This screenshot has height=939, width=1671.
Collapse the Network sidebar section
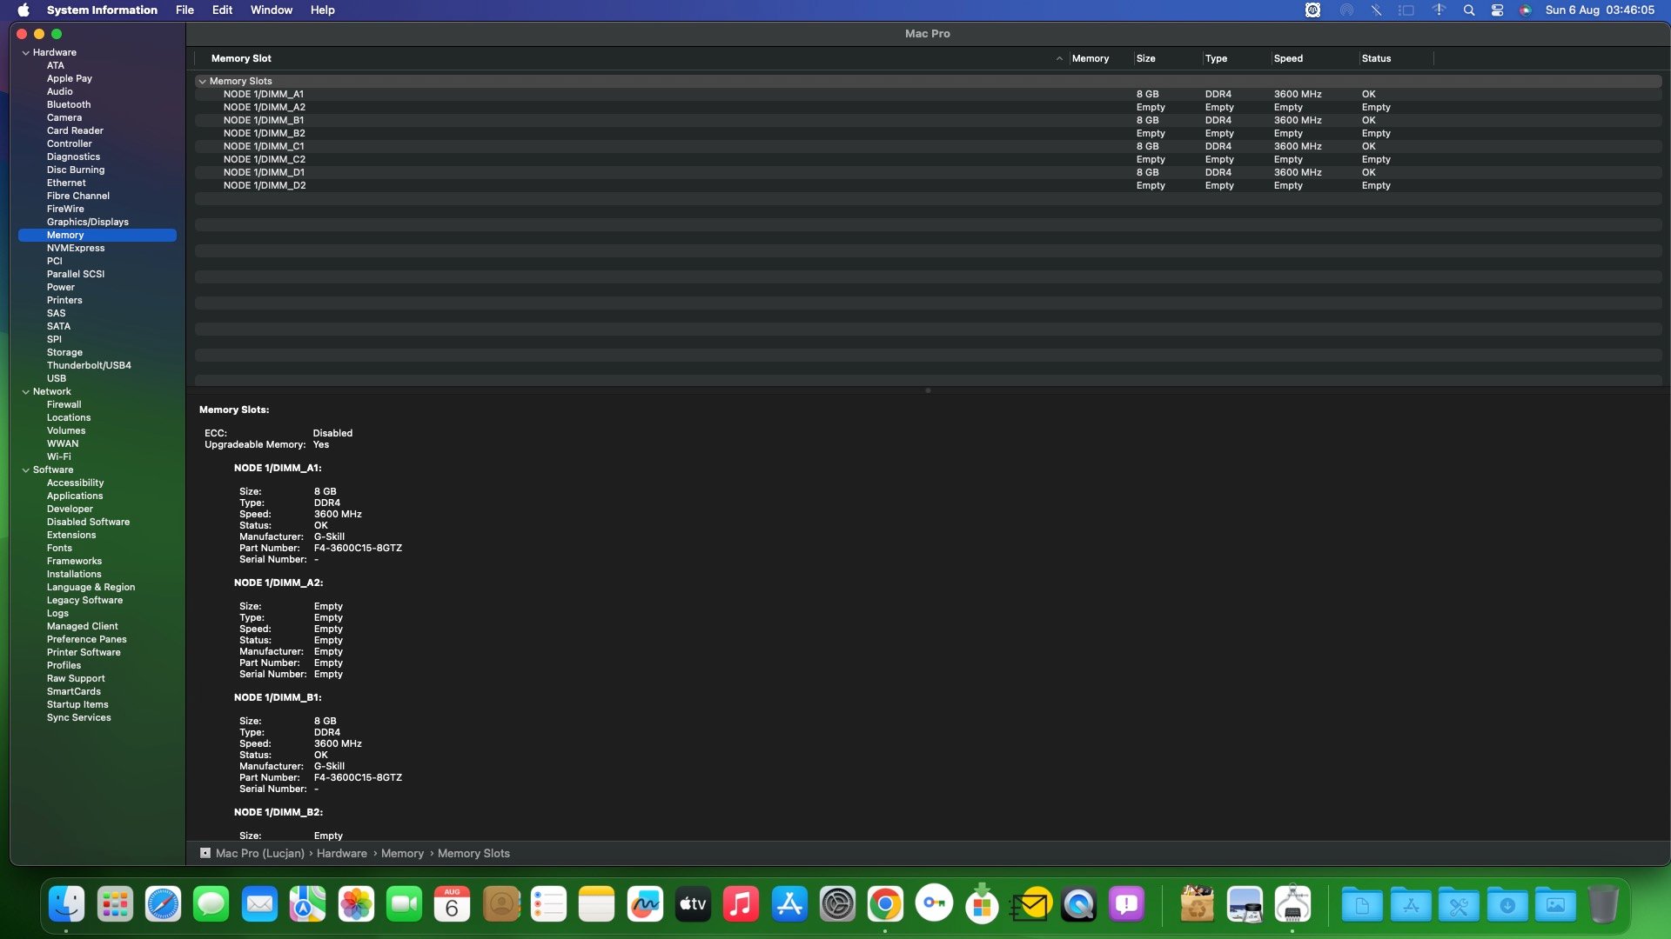[x=26, y=392]
